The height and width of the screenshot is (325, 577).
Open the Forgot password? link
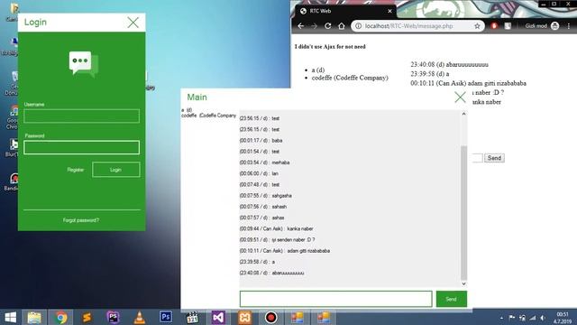pos(81,220)
